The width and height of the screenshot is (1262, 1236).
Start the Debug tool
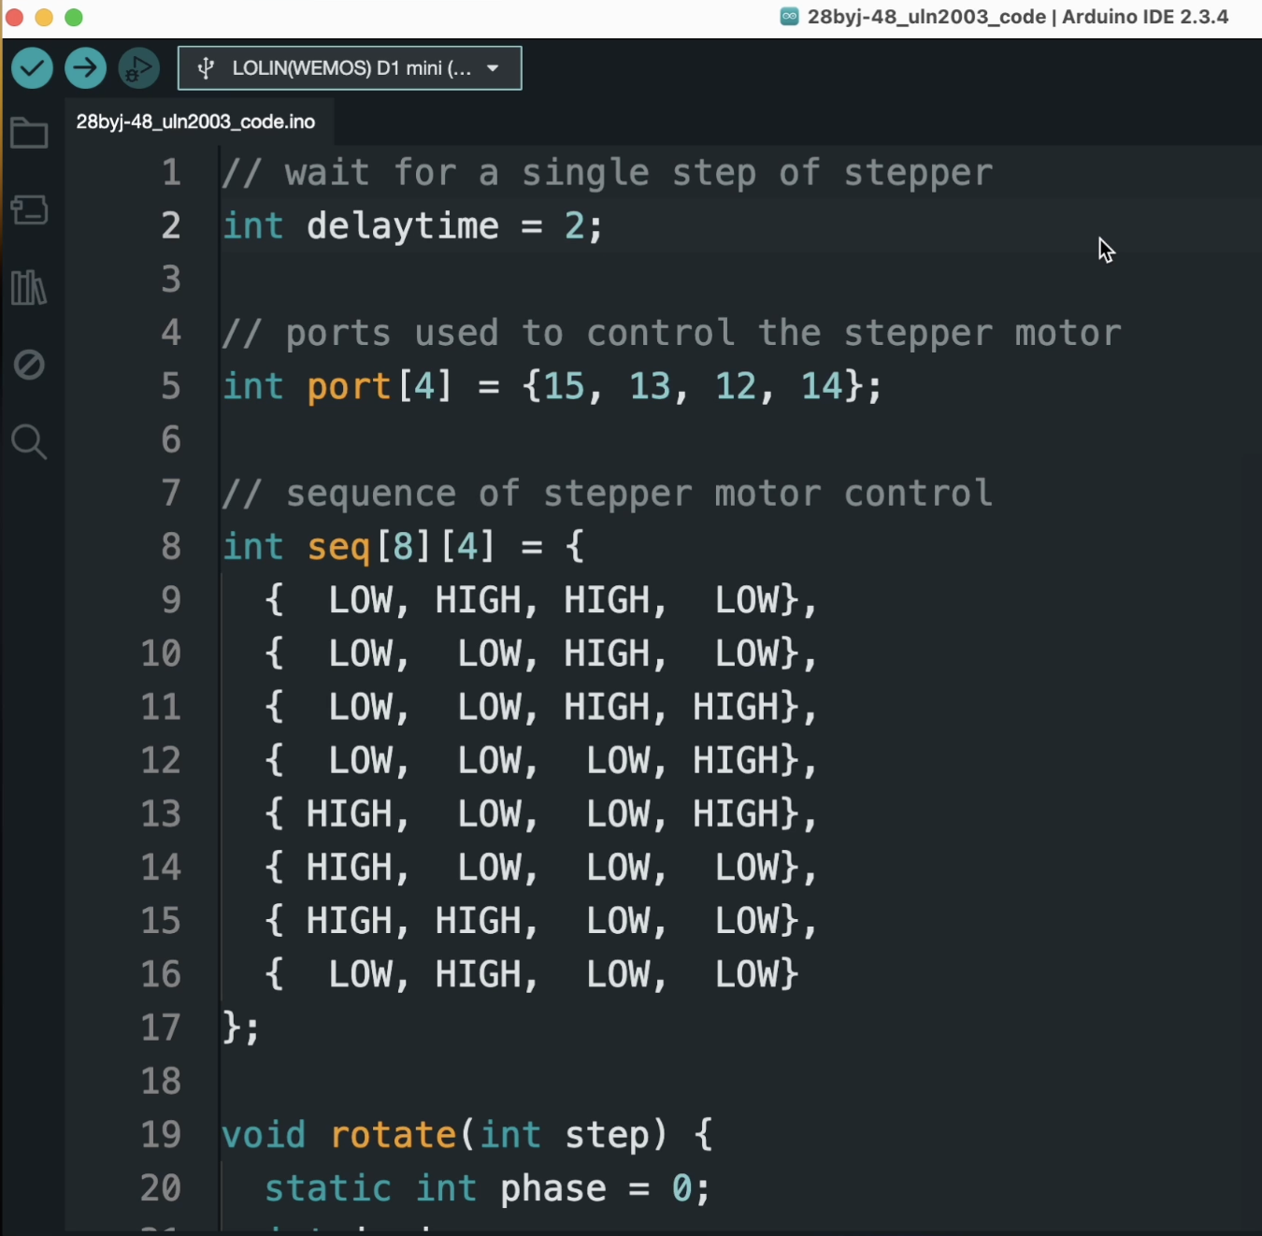138,68
